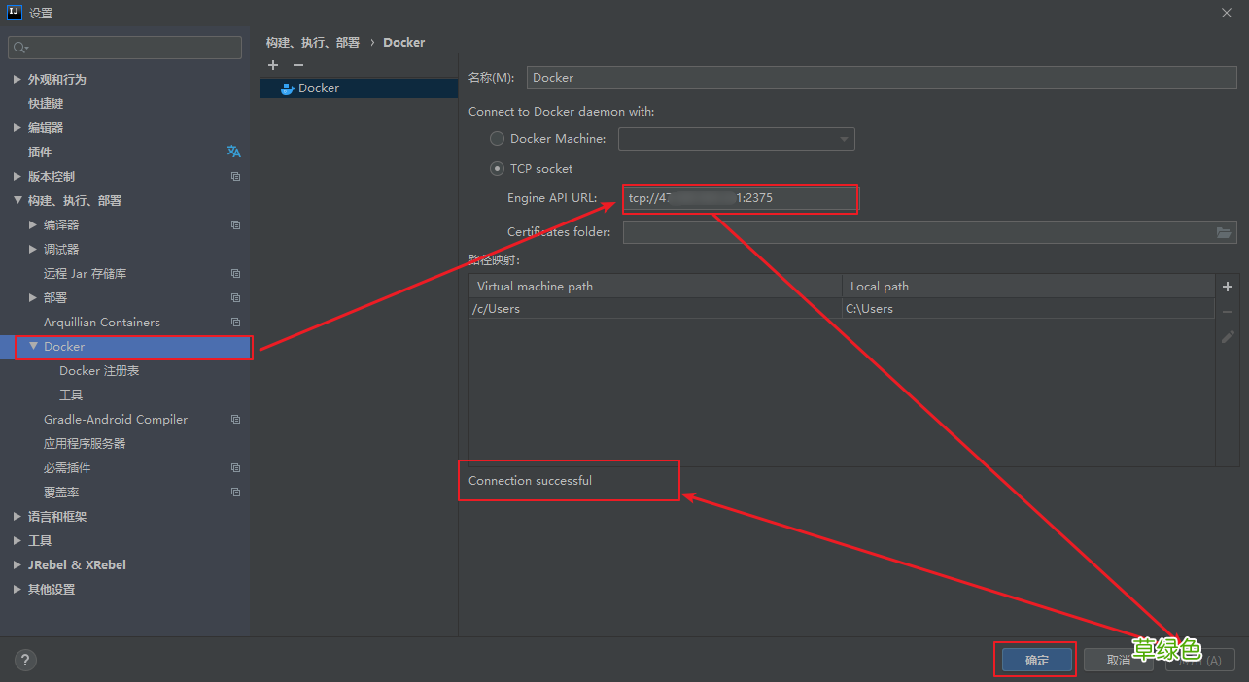Click the 取消 button

(x=1117, y=660)
